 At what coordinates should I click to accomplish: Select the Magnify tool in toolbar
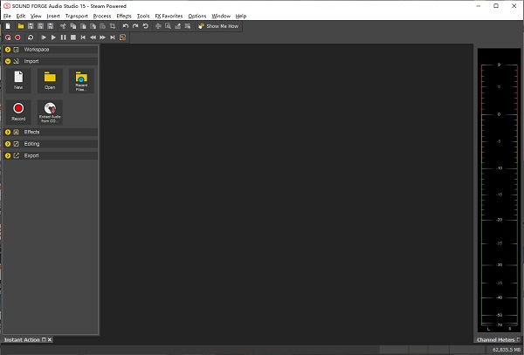click(x=168, y=26)
